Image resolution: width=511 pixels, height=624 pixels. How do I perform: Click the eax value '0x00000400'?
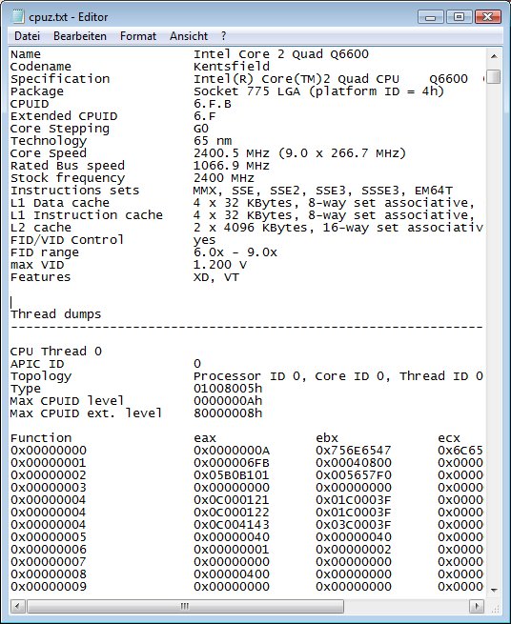pyautogui.click(x=232, y=574)
